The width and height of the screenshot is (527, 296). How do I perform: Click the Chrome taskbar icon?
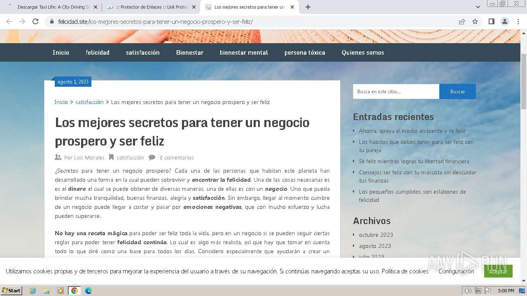74,291
